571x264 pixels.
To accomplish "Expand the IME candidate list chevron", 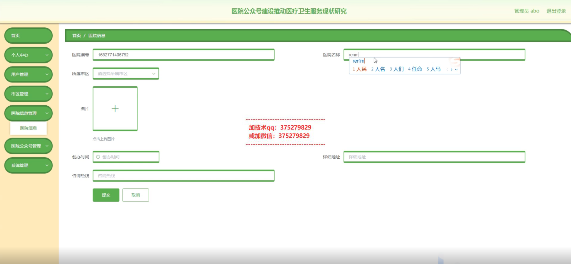I will click(456, 70).
